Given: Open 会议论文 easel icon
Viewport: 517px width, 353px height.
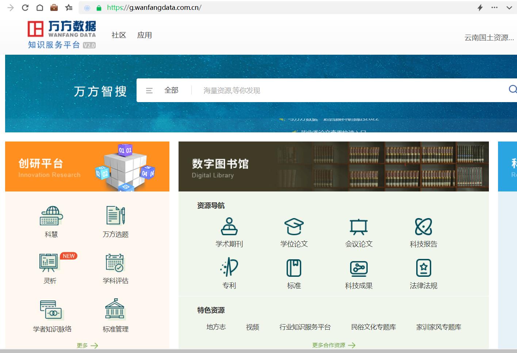Looking at the screenshot, I should pos(359,226).
